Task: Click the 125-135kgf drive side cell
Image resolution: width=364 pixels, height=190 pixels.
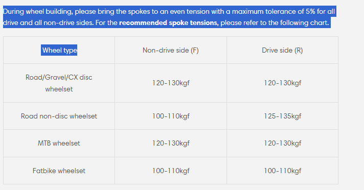Action: [282, 116]
